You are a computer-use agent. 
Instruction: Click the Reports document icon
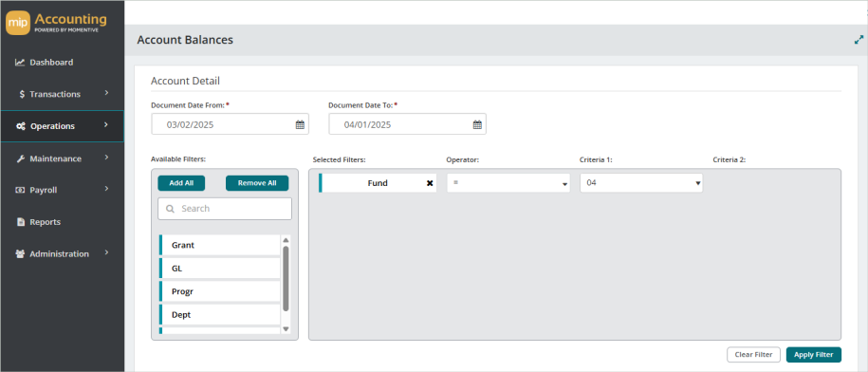[x=21, y=222]
